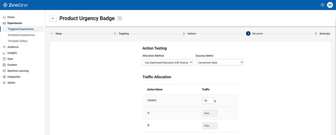Click the Product Urgency Badge title
336x135 pixels.
pyautogui.click(x=87, y=18)
